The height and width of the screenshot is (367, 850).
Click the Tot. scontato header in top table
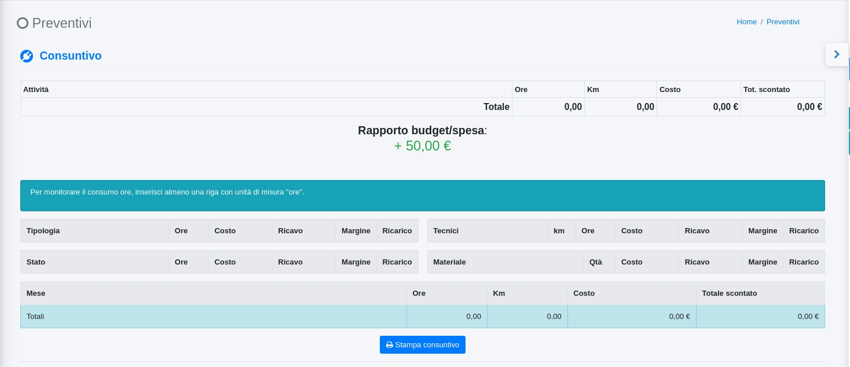pos(767,90)
